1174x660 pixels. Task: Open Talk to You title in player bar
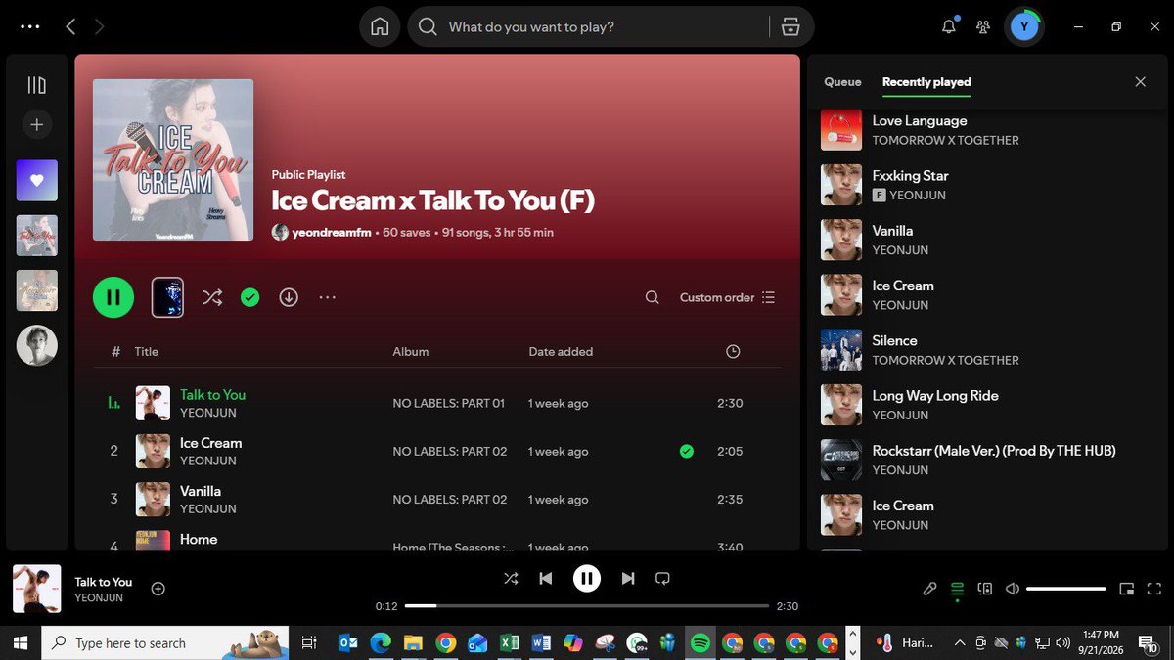(x=104, y=582)
